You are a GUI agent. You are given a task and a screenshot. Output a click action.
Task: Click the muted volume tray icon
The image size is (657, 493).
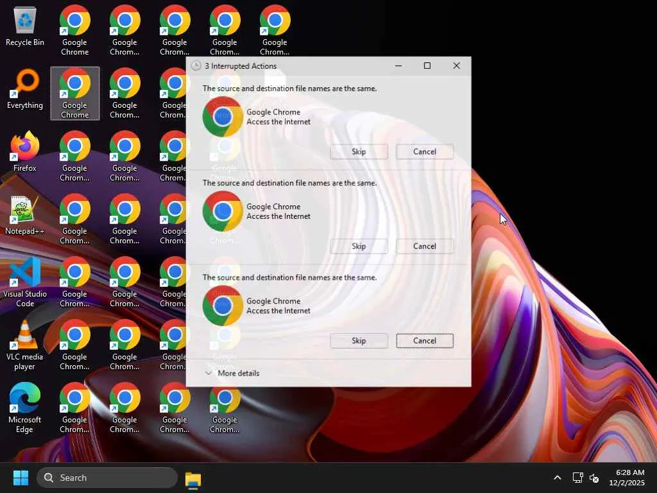[594, 478]
